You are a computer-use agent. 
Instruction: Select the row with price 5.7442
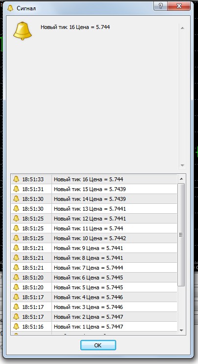click(x=94, y=238)
